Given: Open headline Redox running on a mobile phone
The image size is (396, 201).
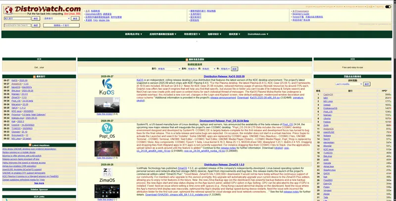Looking at the screenshot, I should click(19, 152).
